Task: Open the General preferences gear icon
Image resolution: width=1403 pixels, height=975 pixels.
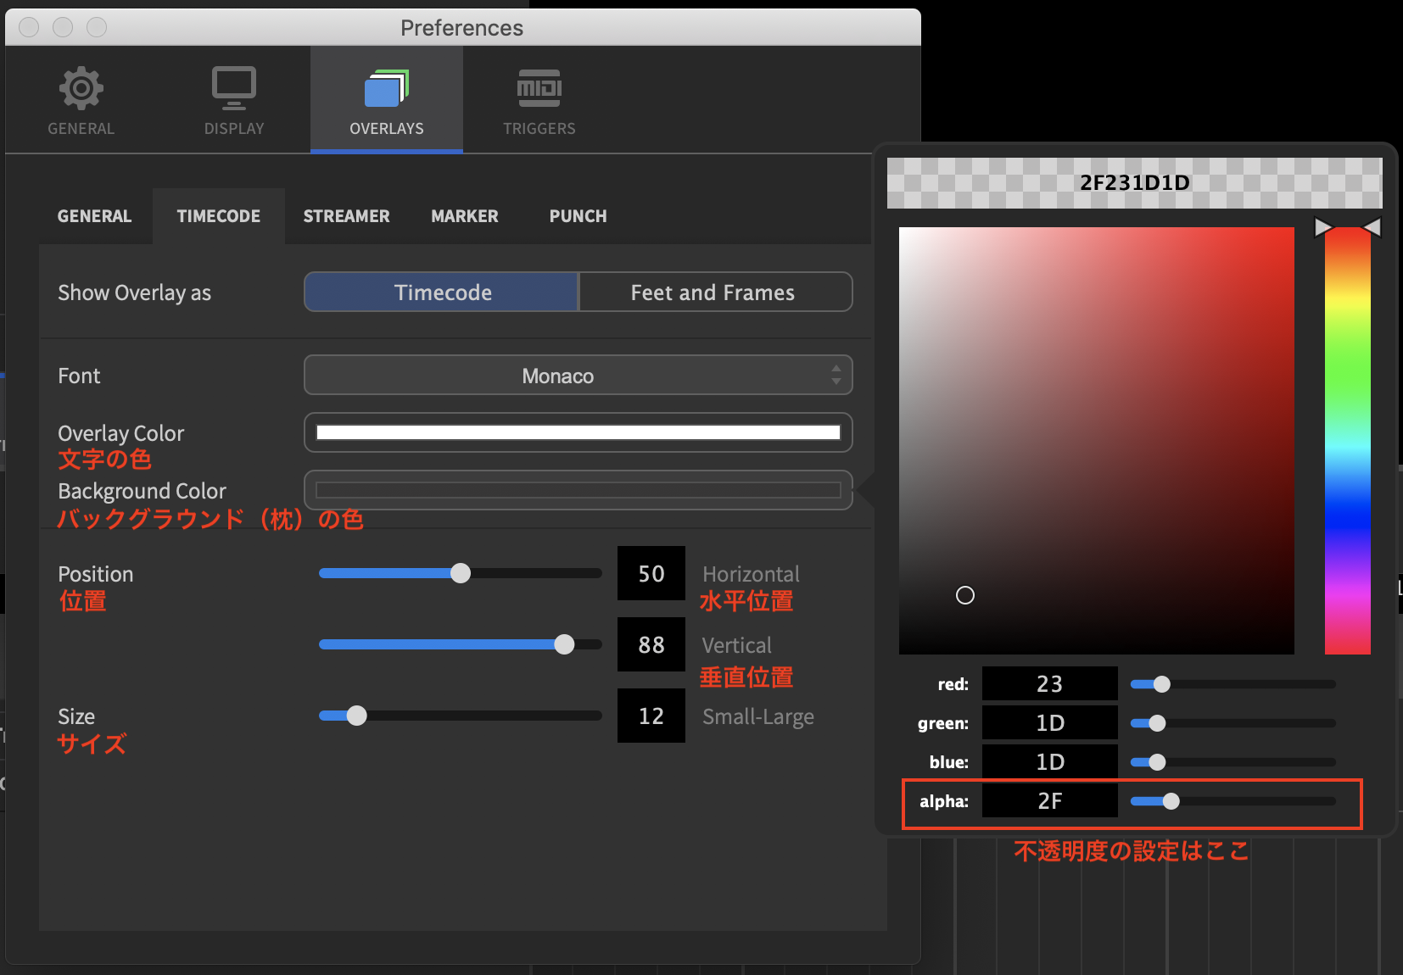Action: [x=81, y=88]
